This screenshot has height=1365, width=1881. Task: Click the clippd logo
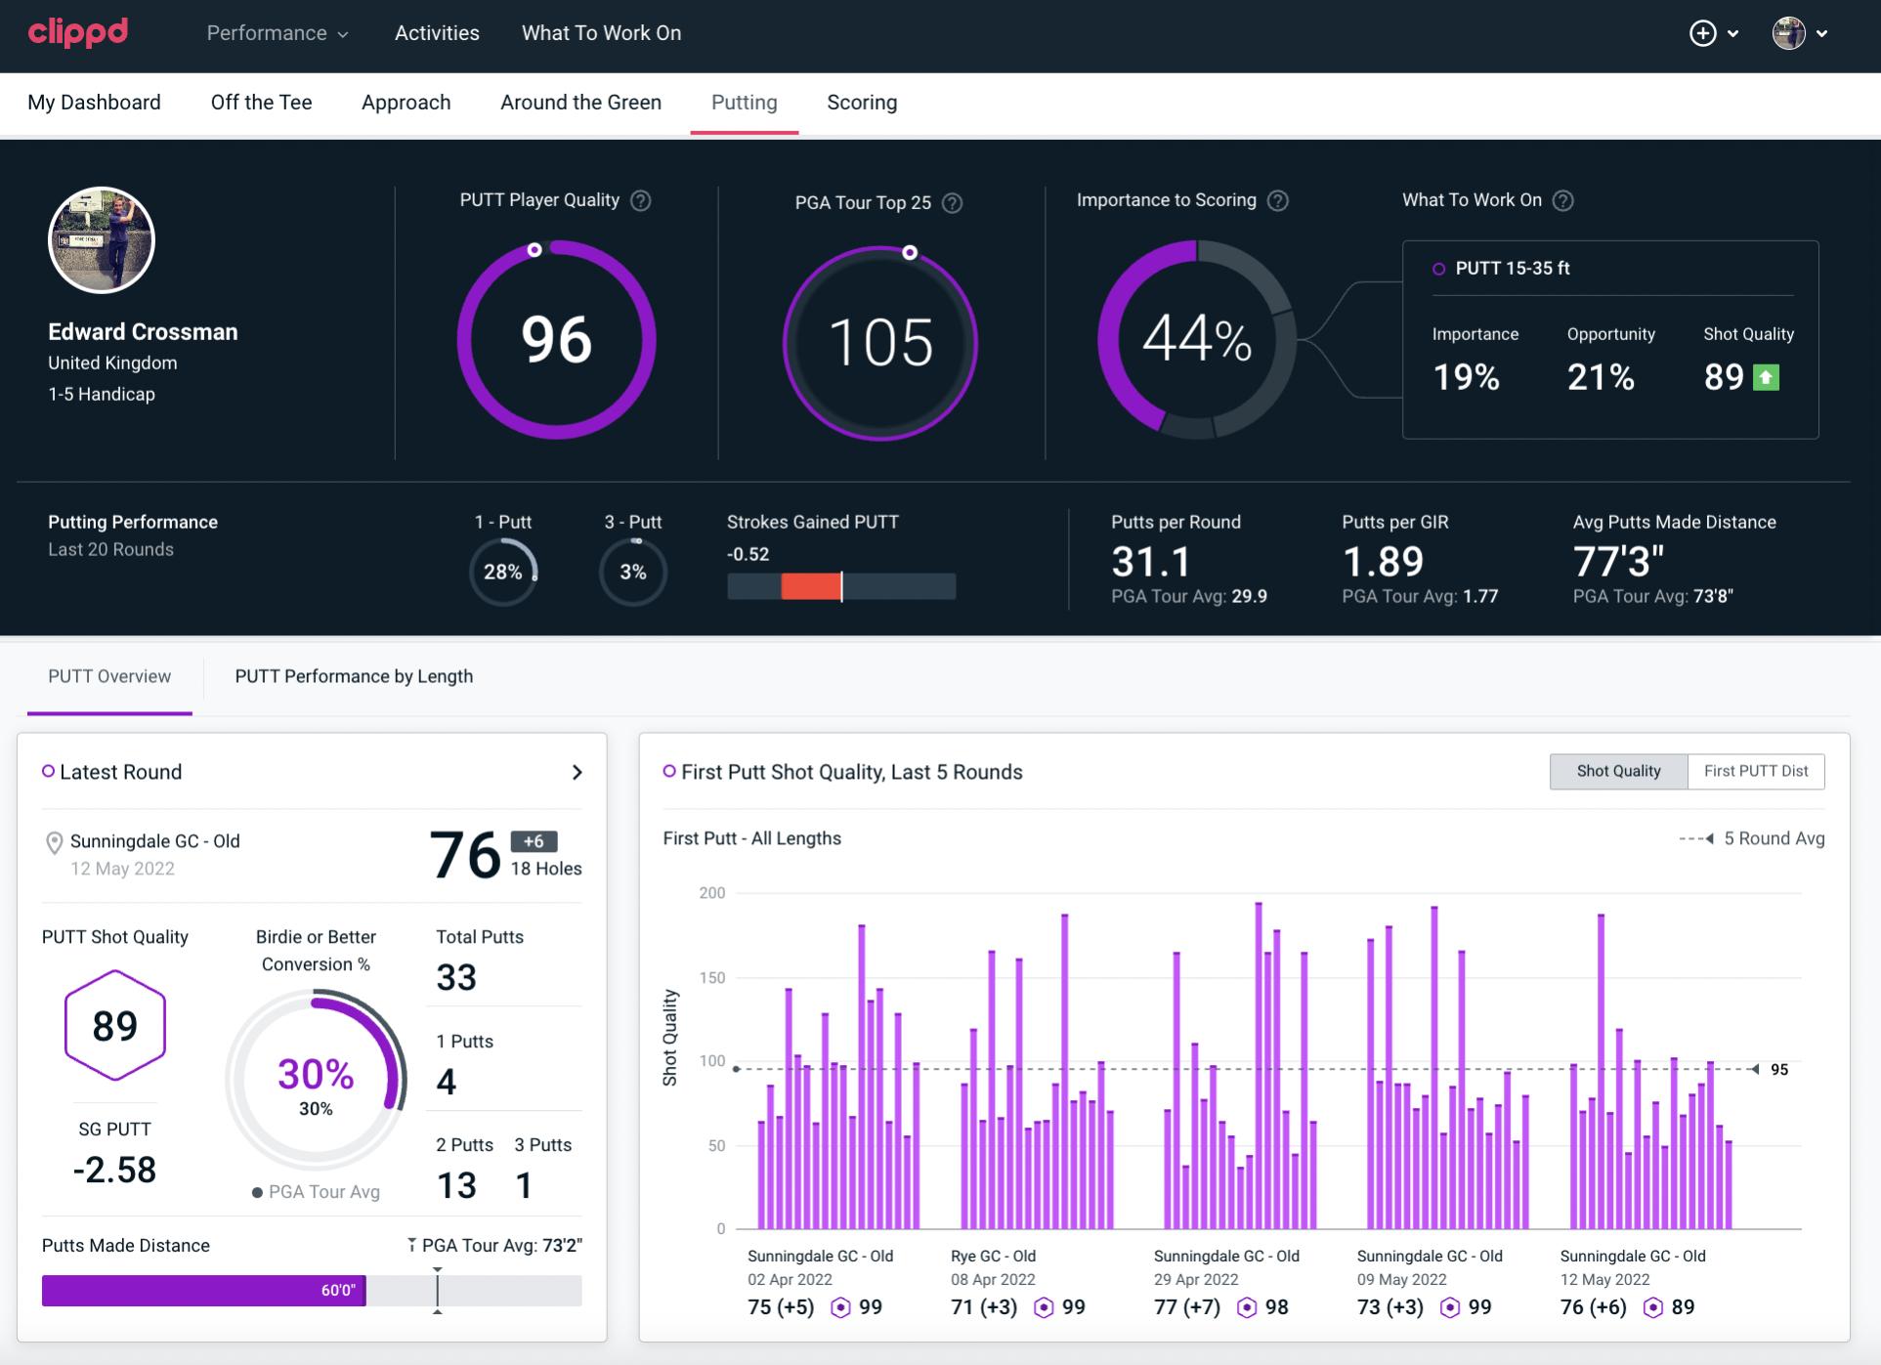(78, 32)
